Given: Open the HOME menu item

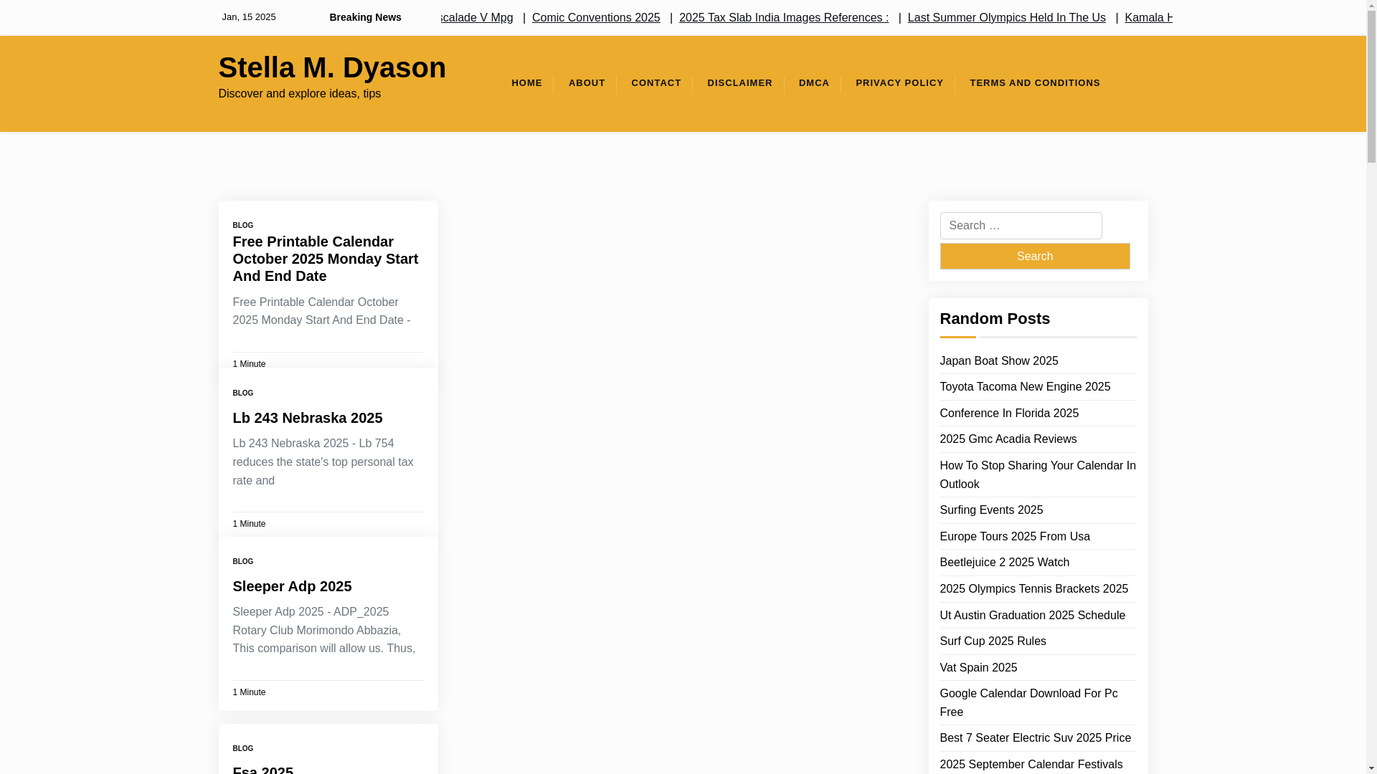Looking at the screenshot, I should point(526,83).
